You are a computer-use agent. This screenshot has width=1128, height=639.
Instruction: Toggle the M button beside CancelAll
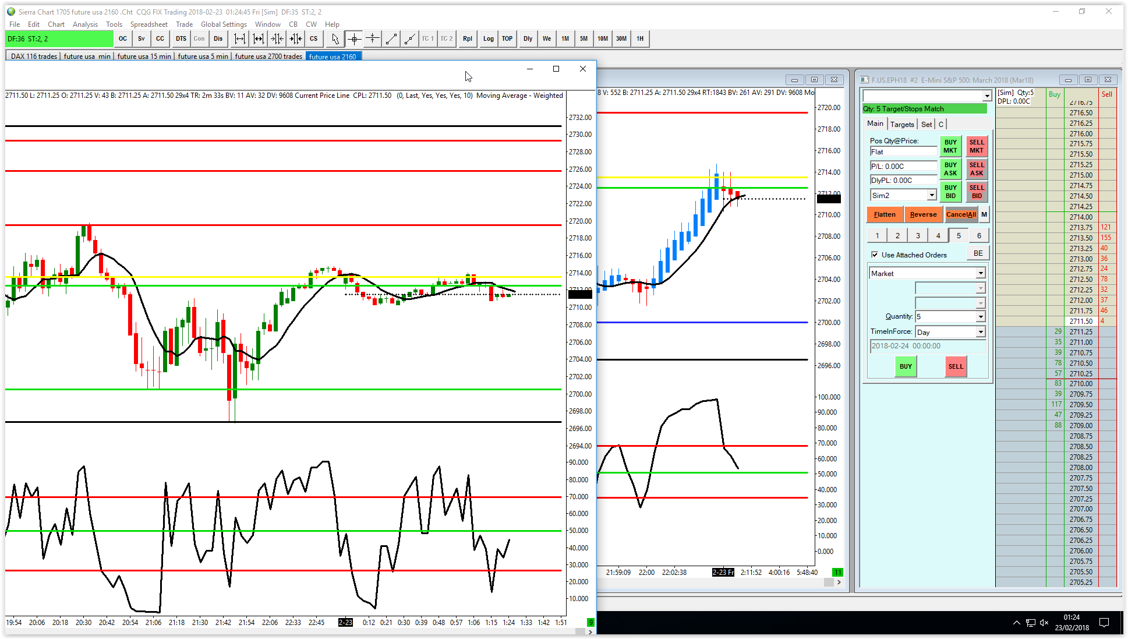984,214
